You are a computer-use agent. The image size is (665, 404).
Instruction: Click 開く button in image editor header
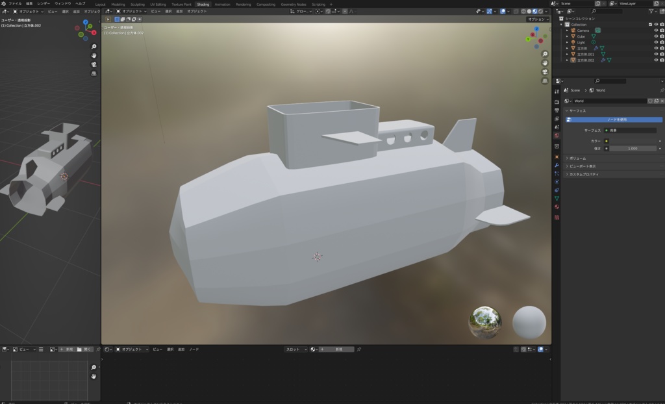(x=84, y=349)
